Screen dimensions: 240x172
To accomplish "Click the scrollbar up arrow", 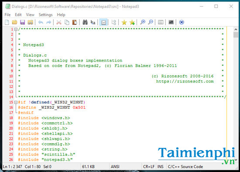I will [x=236, y=29].
